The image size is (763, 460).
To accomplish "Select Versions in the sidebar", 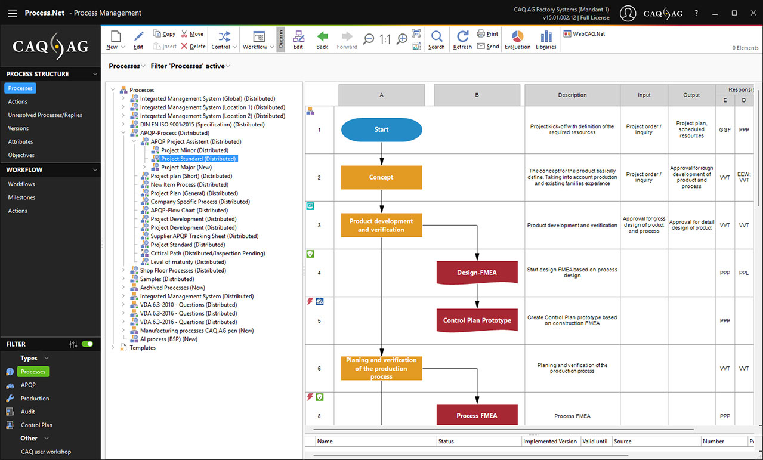I will [18, 128].
